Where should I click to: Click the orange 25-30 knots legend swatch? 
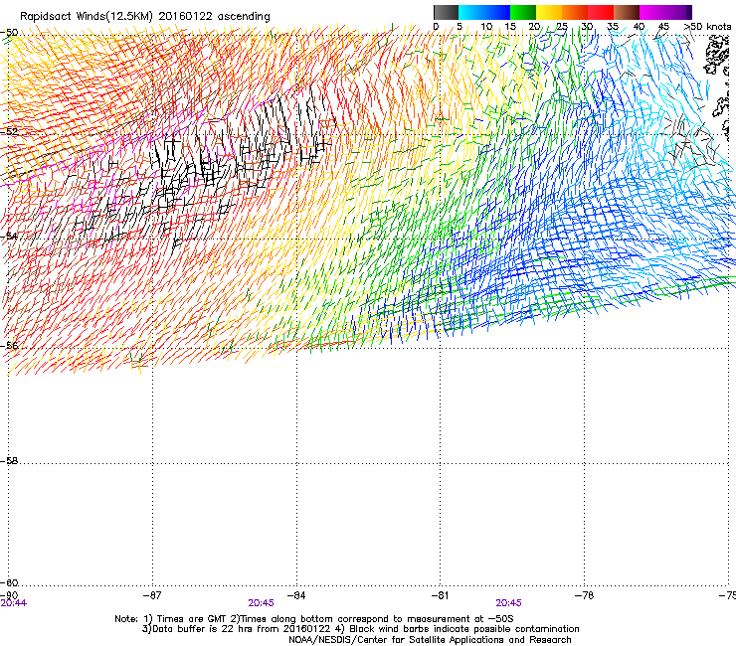(x=575, y=12)
